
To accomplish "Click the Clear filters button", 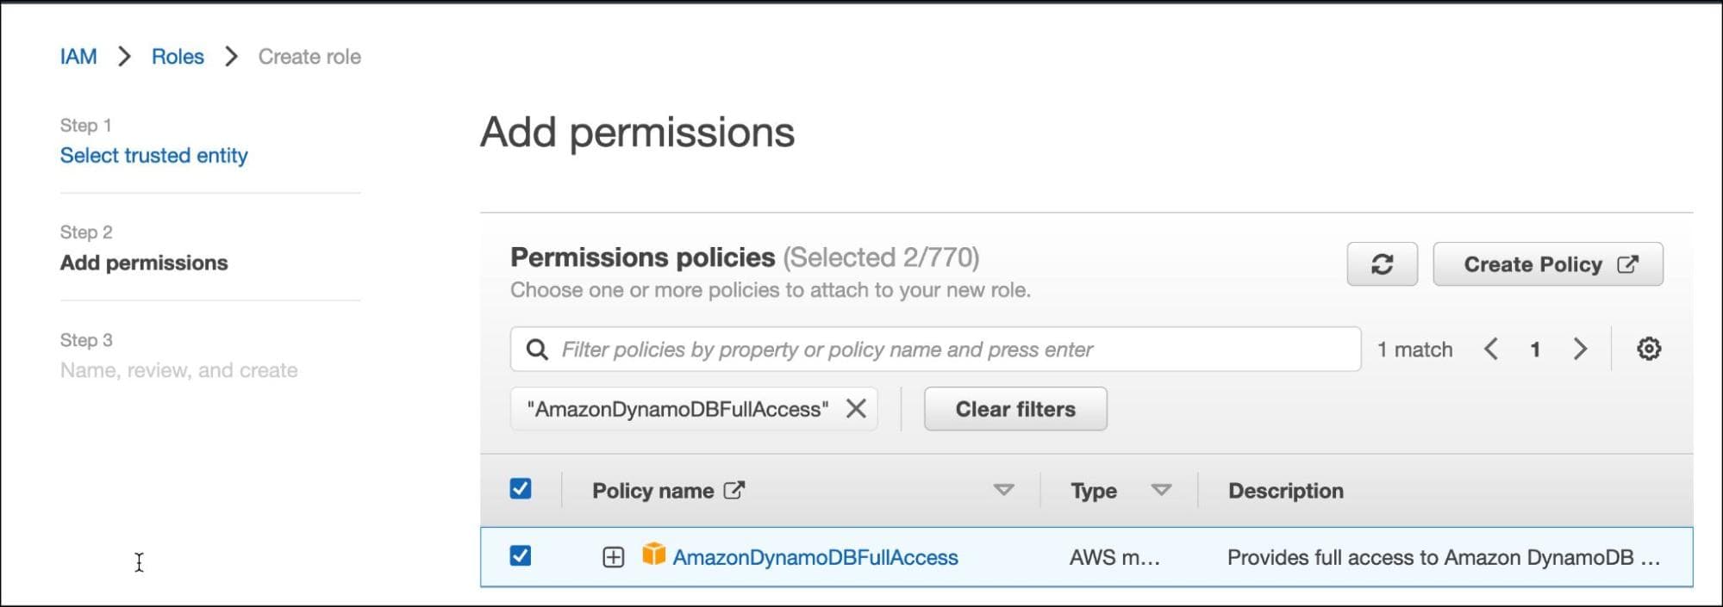I will [x=1015, y=409].
